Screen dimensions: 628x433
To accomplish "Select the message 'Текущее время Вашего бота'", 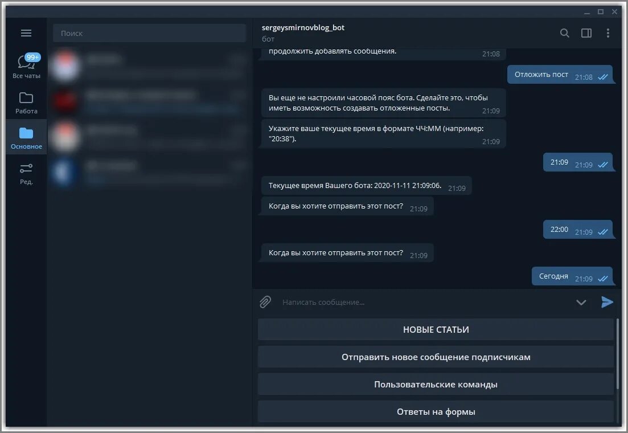I will point(367,186).
